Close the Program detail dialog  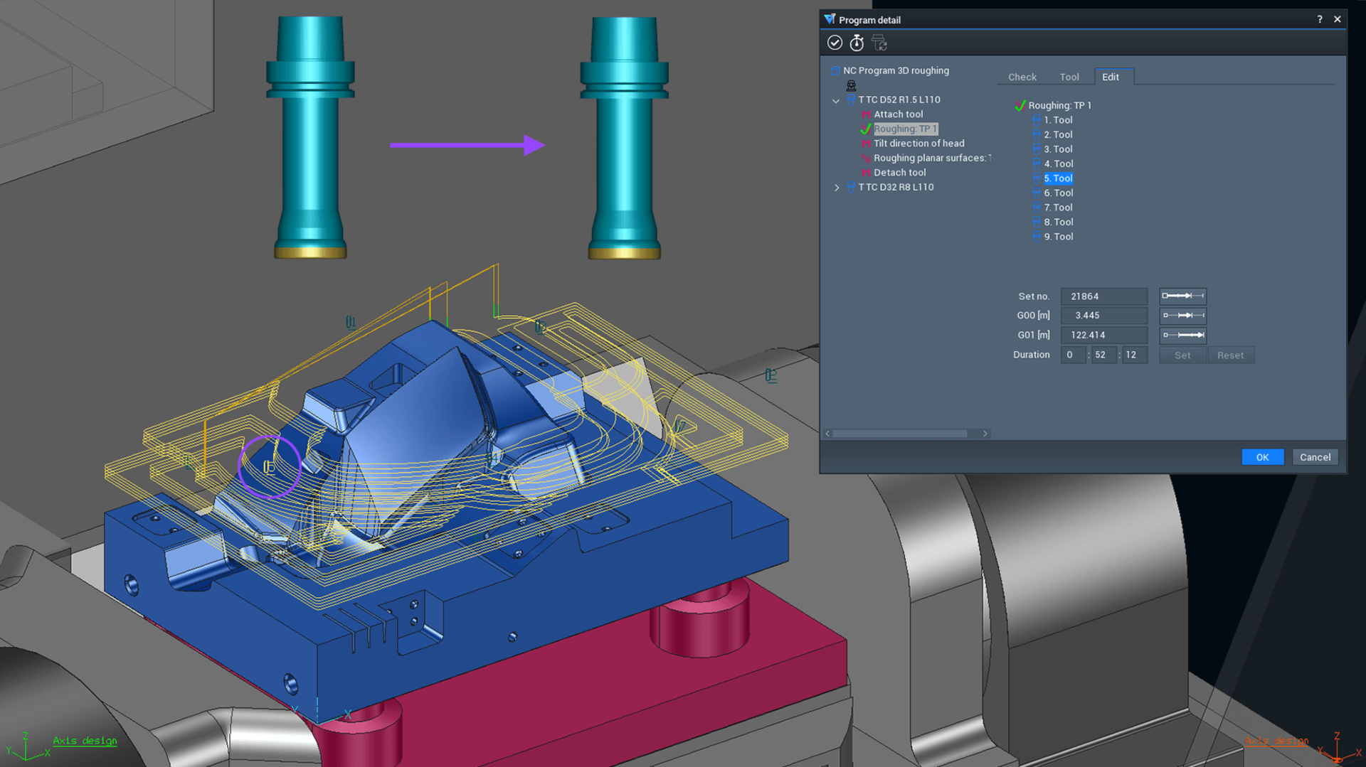tap(1337, 19)
